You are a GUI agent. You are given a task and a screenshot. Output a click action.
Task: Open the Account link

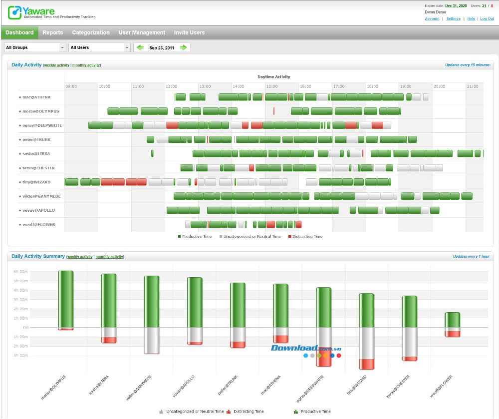tap(432, 18)
